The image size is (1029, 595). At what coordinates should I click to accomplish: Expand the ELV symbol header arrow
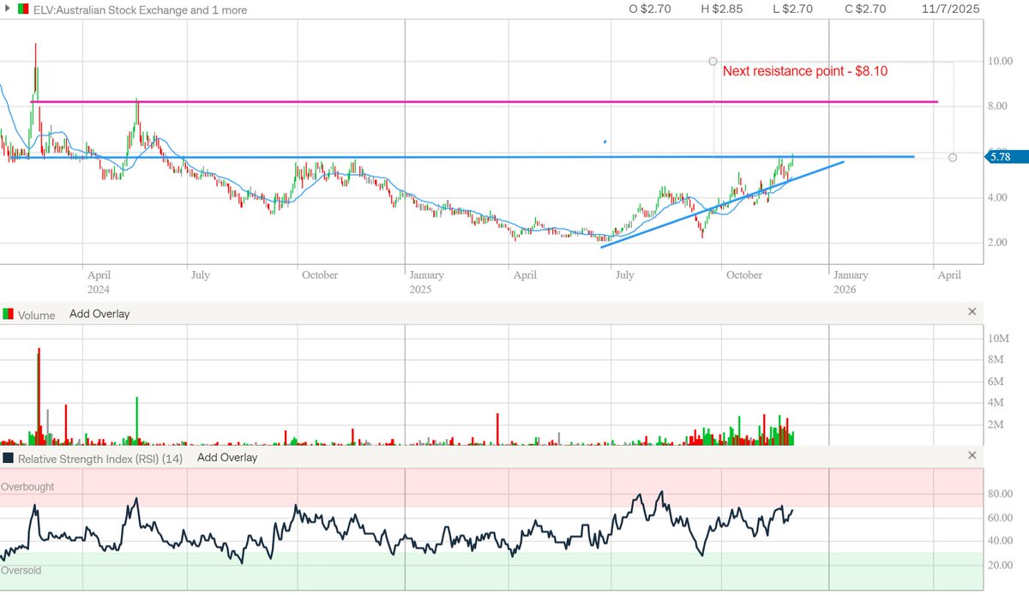[x=9, y=9]
